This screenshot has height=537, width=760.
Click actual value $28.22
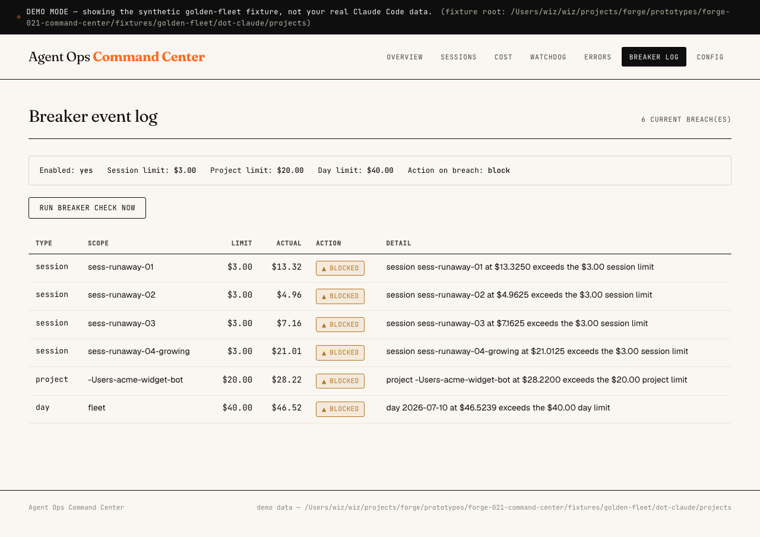tap(287, 380)
